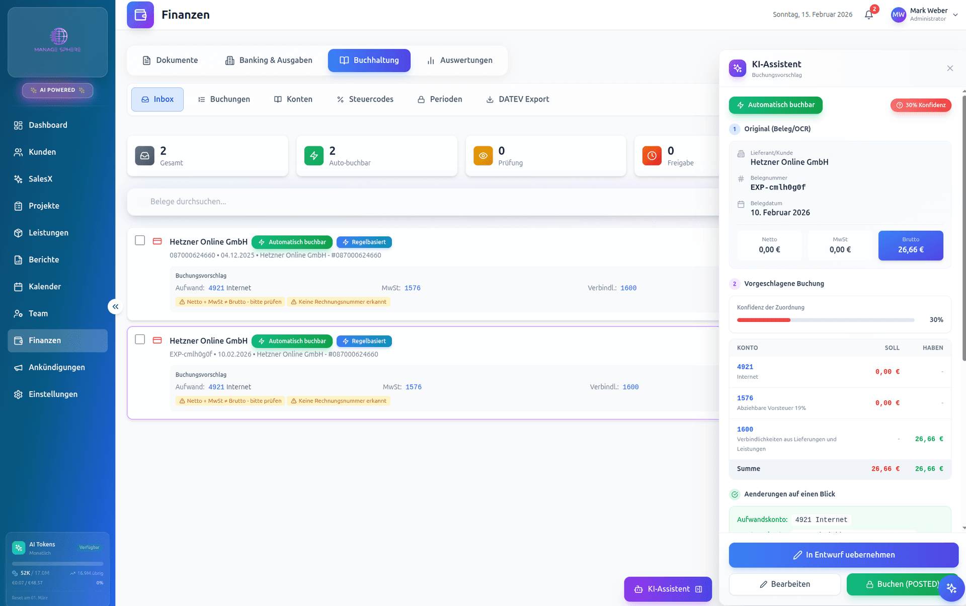The image size is (966, 606).
Task: Open Einstellungen in sidebar
Action: tap(57, 394)
